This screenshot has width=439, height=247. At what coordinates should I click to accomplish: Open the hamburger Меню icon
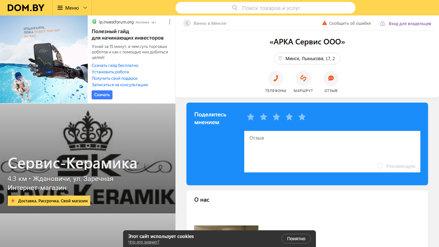click(x=60, y=8)
